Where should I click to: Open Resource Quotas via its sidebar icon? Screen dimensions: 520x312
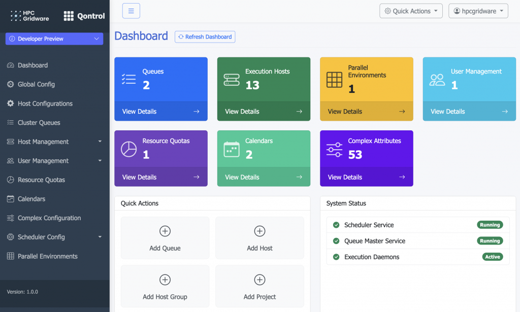pos(11,180)
